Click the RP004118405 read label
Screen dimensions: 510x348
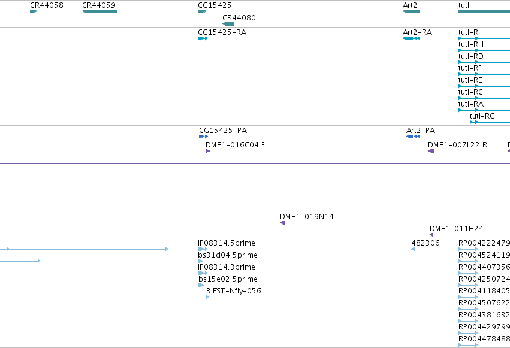pyautogui.click(x=484, y=291)
